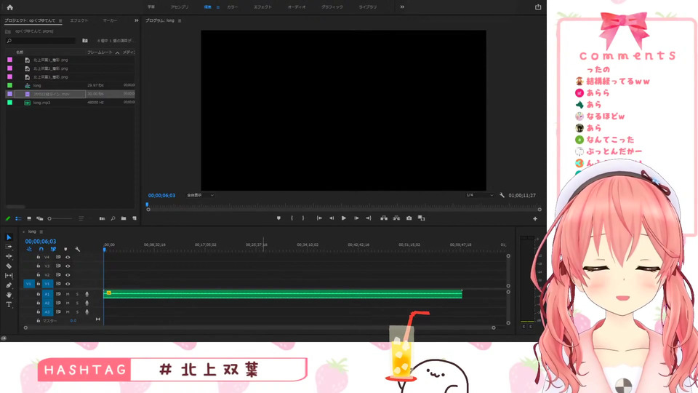This screenshot has height=393, width=698.
Task: Switch to Assembly workspace tab
Action: [x=180, y=7]
